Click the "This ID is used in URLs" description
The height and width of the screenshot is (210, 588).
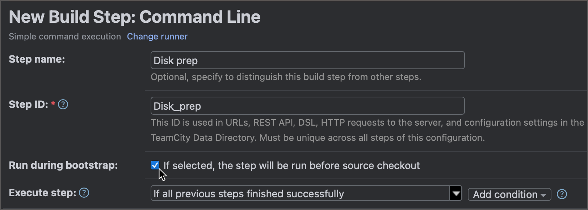click(x=367, y=123)
